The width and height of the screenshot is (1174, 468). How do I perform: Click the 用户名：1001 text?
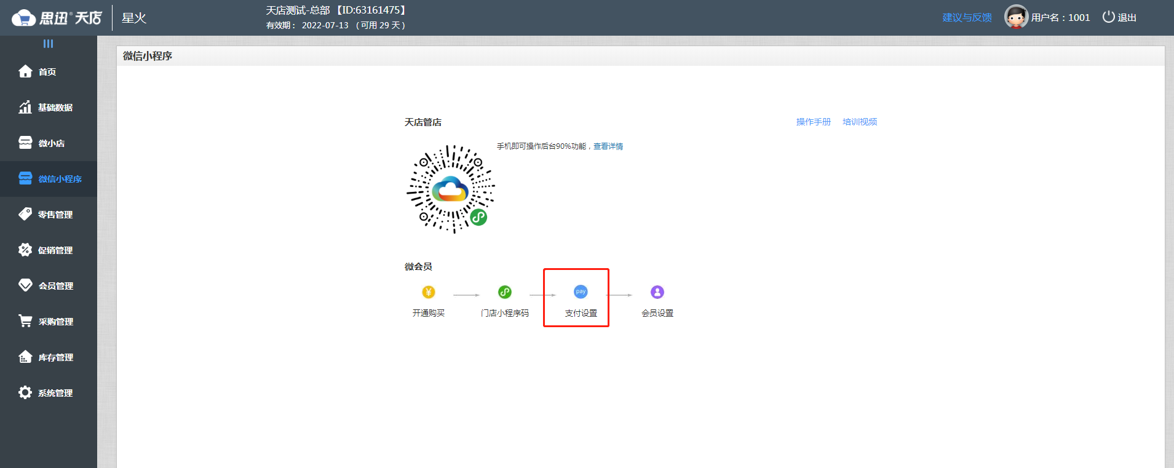[1060, 17]
